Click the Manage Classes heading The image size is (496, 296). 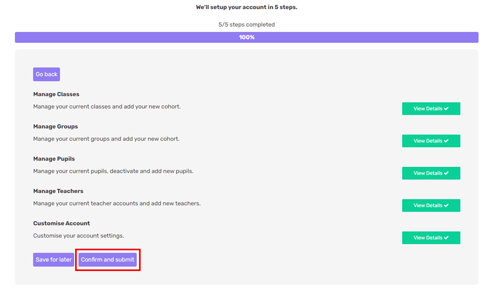pos(56,95)
